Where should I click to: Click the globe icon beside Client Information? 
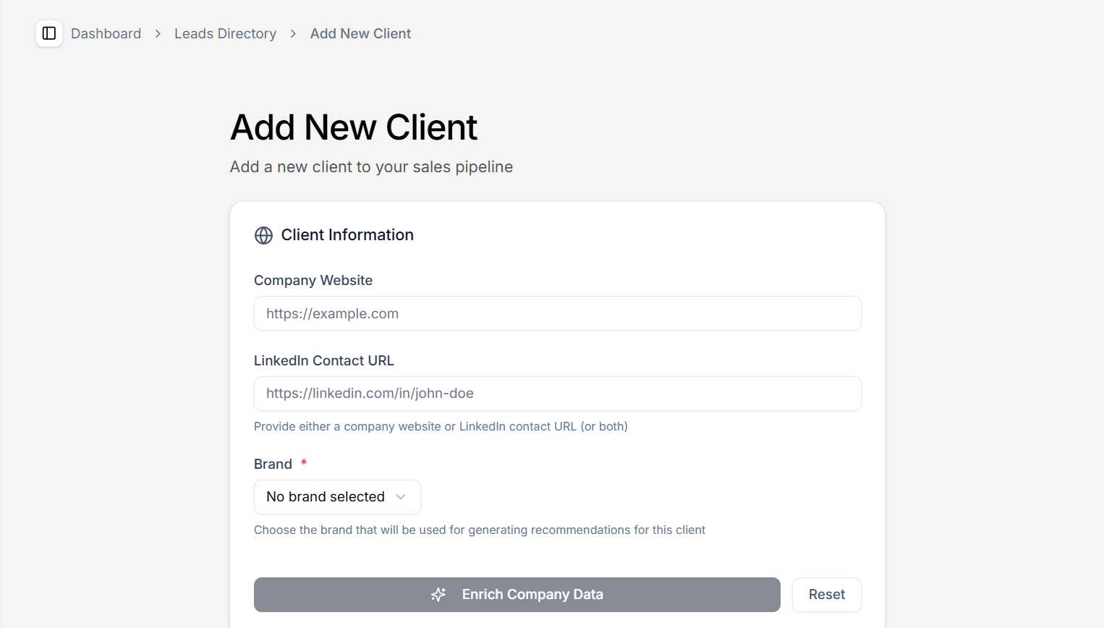click(263, 235)
